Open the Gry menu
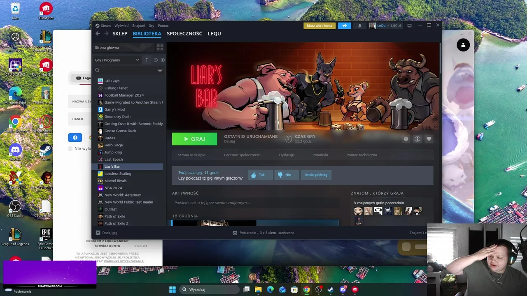 [151, 25]
